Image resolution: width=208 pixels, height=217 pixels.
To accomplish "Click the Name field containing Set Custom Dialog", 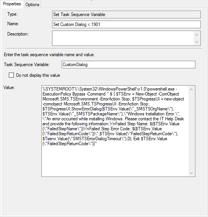I will pyautogui.click(x=126, y=24).
